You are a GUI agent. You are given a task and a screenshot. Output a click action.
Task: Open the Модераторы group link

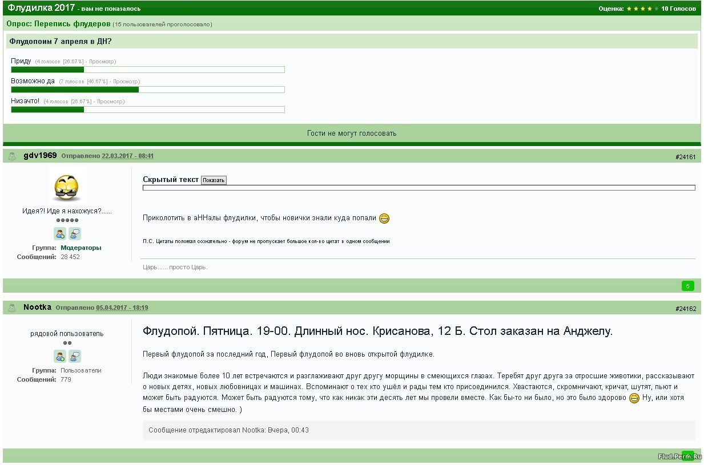pos(81,248)
